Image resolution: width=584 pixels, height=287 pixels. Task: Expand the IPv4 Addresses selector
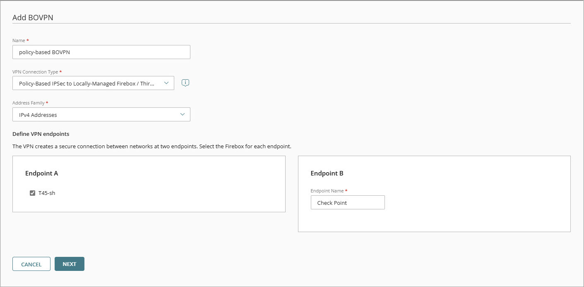tap(101, 114)
